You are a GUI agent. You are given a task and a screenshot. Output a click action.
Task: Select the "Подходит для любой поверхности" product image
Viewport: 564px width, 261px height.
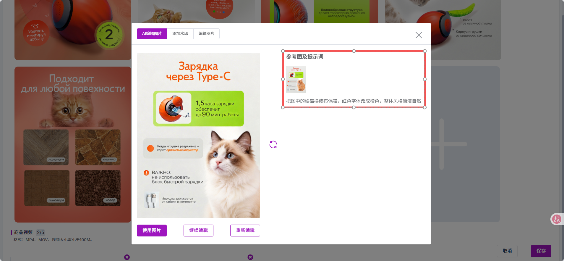[73, 144]
